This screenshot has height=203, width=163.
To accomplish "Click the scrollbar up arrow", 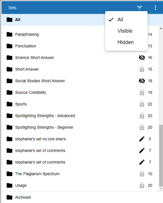I will click(x=161, y=28).
